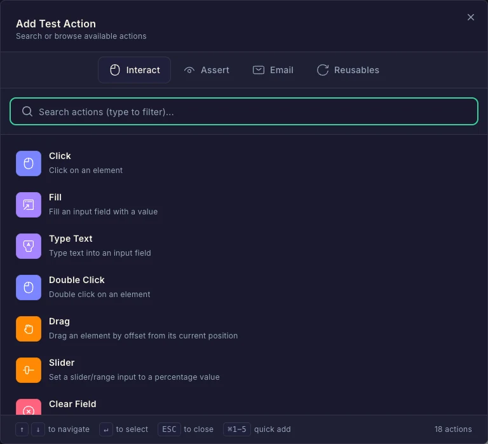Pick the Double Click action icon
Image resolution: width=488 pixels, height=444 pixels.
point(29,288)
